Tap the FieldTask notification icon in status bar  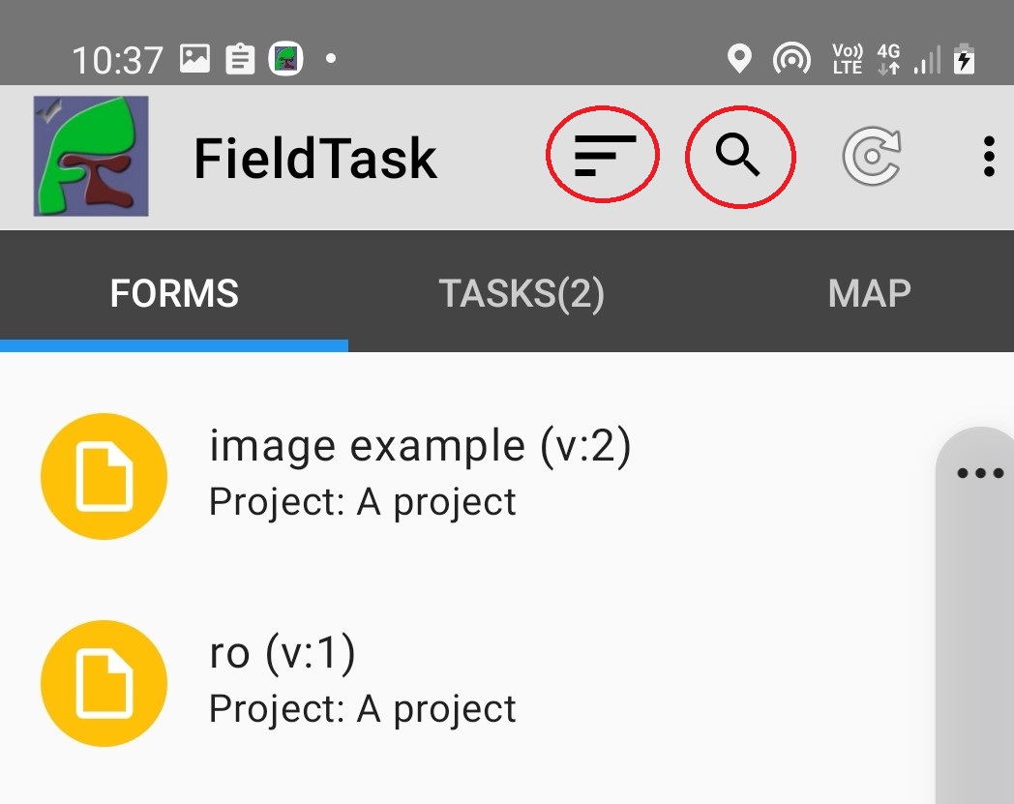tap(285, 60)
